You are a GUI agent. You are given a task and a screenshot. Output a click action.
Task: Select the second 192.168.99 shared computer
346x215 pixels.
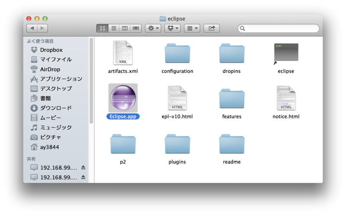click(54, 177)
